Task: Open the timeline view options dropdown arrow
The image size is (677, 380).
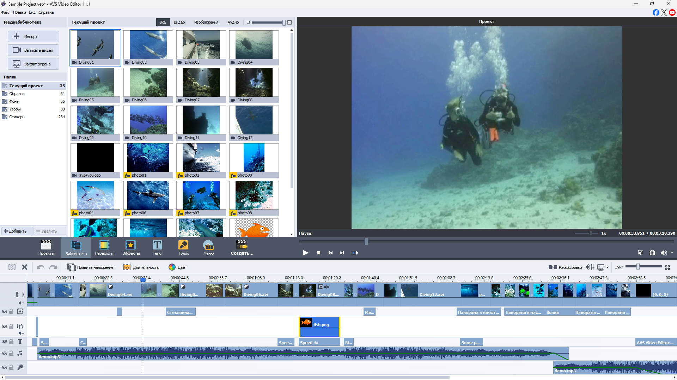Action: pos(607,267)
